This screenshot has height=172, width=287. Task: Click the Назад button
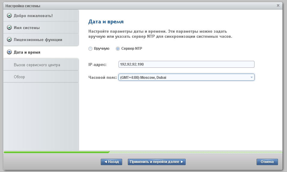tap(112, 162)
